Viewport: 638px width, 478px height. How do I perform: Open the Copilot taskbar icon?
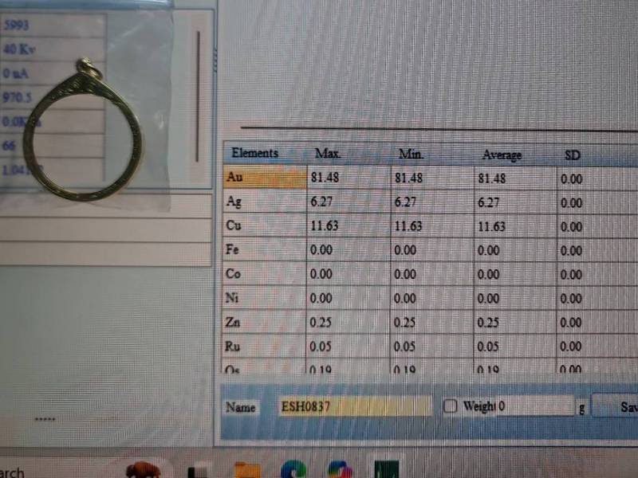341,470
